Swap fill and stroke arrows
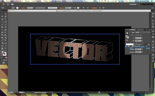The height and width of the screenshot is (96, 155). click(x=6, y=51)
